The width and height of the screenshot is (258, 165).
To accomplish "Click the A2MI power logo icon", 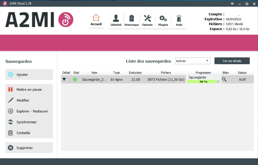I will coord(66,19).
